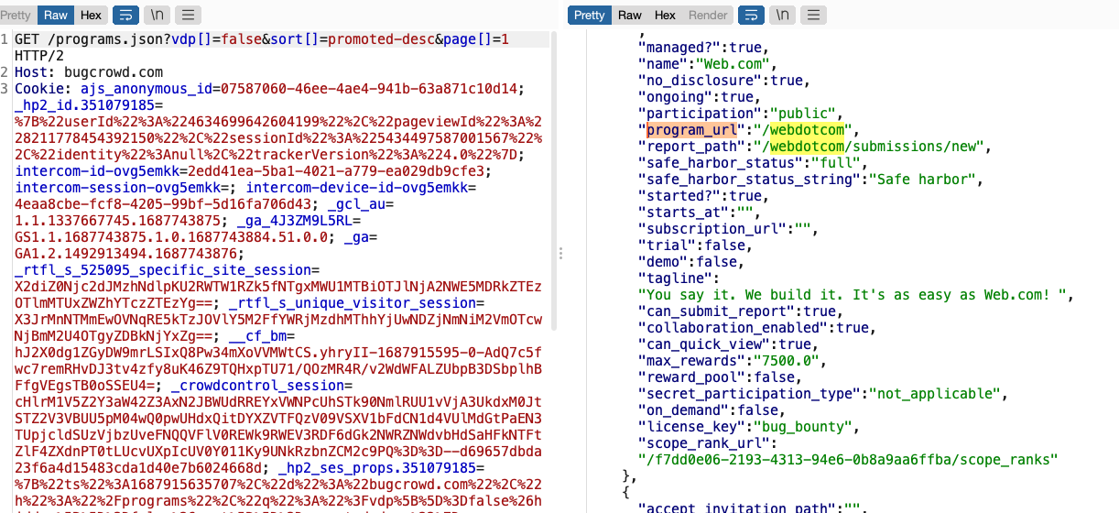Toggle show non-printable characters (\n) in response panel

coord(781,15)
